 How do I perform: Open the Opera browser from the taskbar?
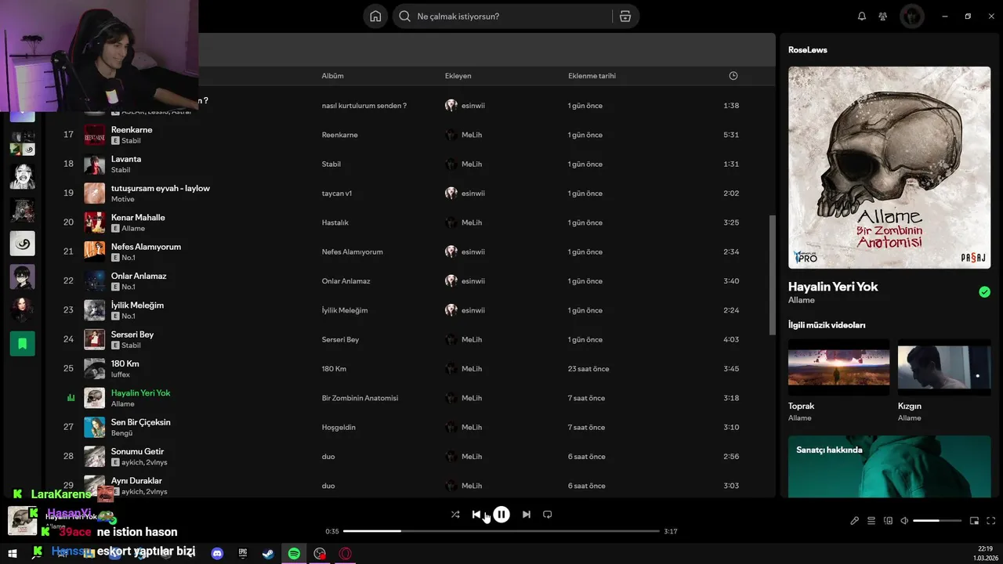[345, 554]
